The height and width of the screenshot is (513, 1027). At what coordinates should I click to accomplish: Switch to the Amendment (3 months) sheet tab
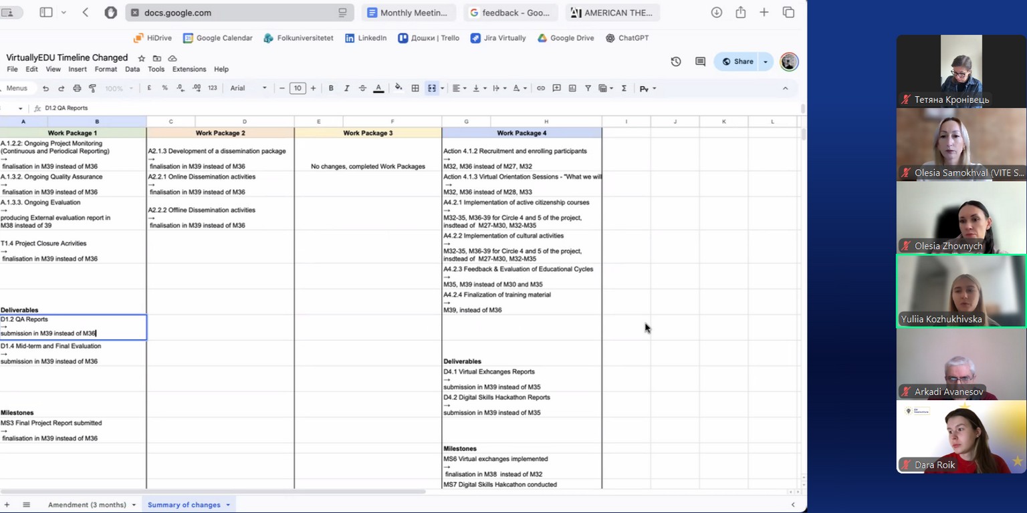(87, 505)
